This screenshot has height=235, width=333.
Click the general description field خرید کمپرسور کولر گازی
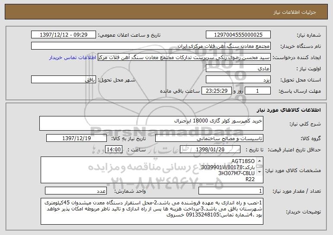point(151,123)
